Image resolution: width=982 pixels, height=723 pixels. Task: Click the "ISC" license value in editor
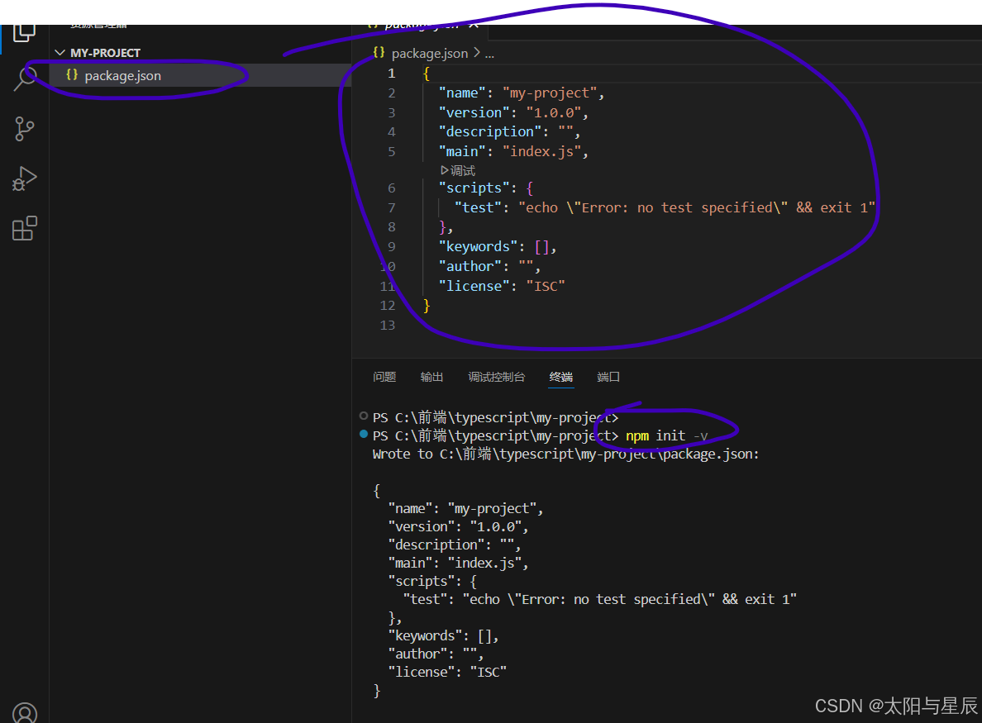pyautogui.click(x=546, y=286)
